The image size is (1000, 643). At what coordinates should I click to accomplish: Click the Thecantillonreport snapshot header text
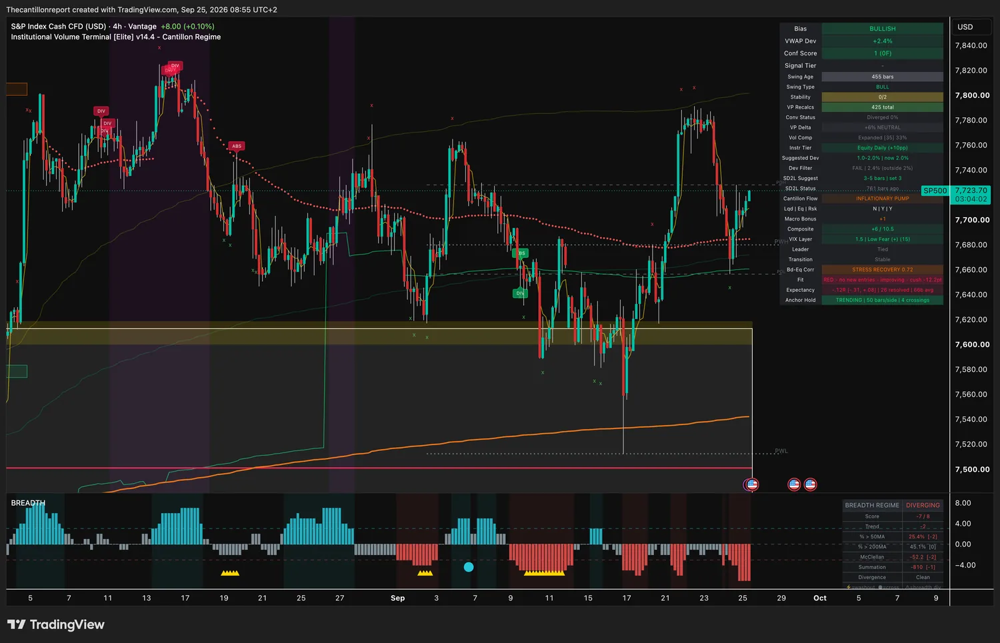point(141,10)
